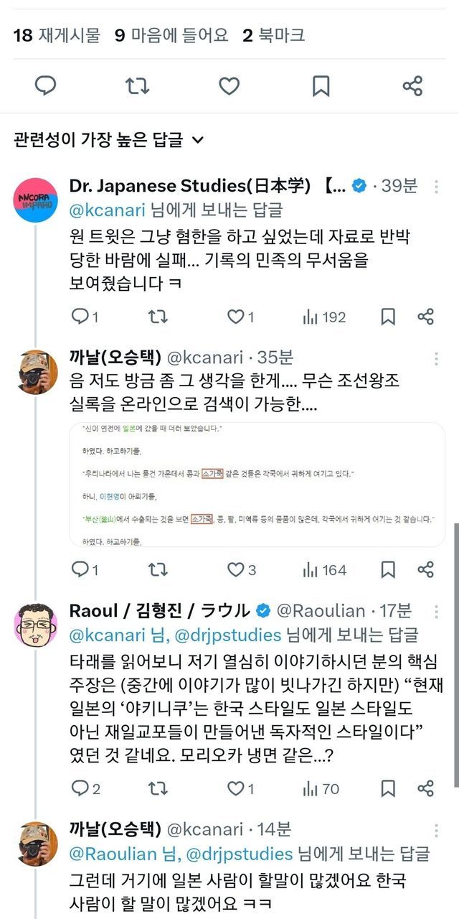This screenshot has height=919, width=459.
Task: Bookmark the 까날 reply showing 164 views
Action: click(388, 570)
